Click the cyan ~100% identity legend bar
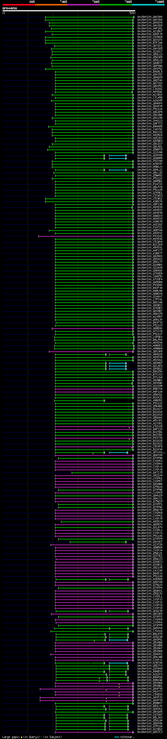Screen dimensions: 167x739 coord(148,5)
